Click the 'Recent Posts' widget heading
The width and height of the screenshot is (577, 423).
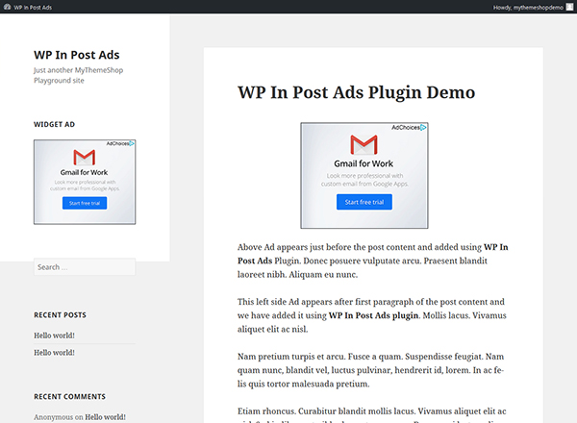point(60,315)
